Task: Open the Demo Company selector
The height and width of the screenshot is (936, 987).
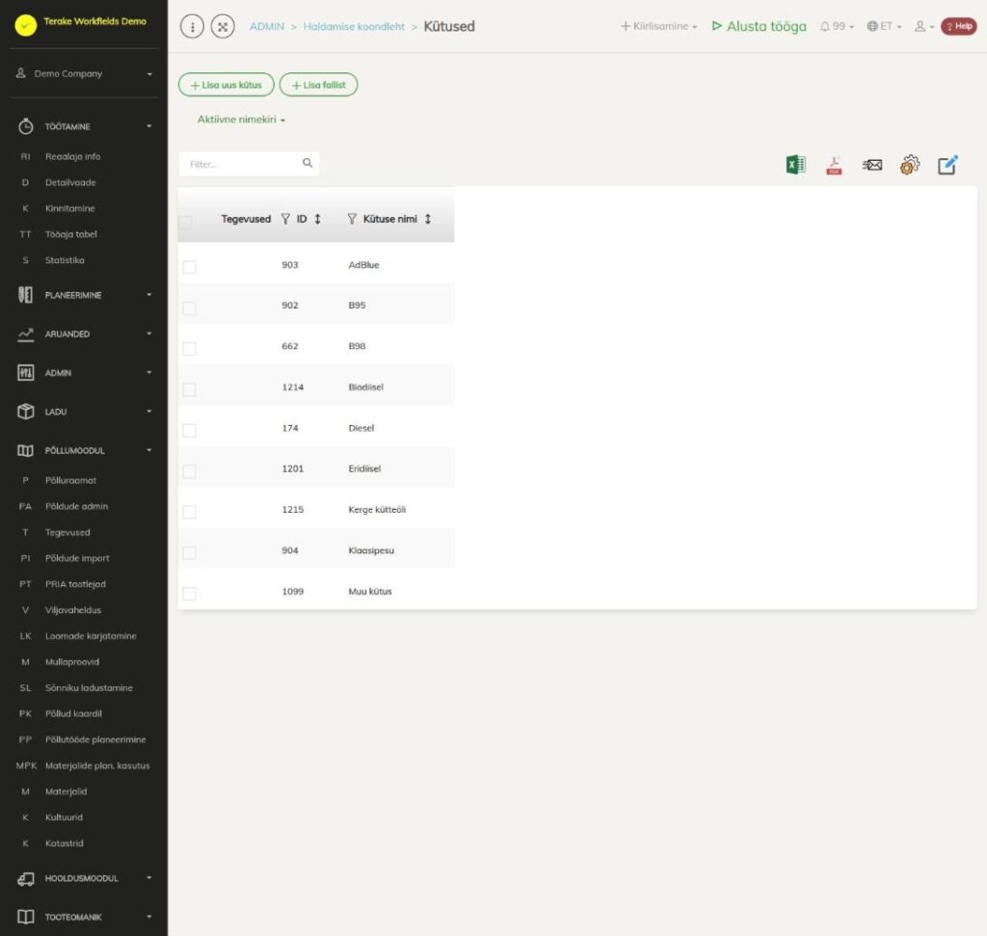Action: point(84,73)
